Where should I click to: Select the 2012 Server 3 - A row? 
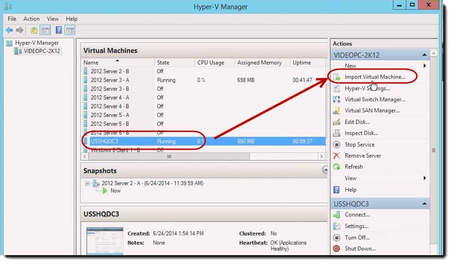204,80
